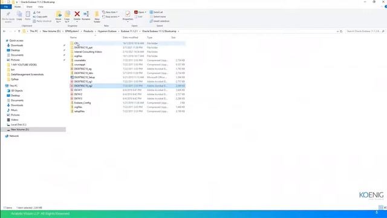Go back to the previous folder

point(4,31)
